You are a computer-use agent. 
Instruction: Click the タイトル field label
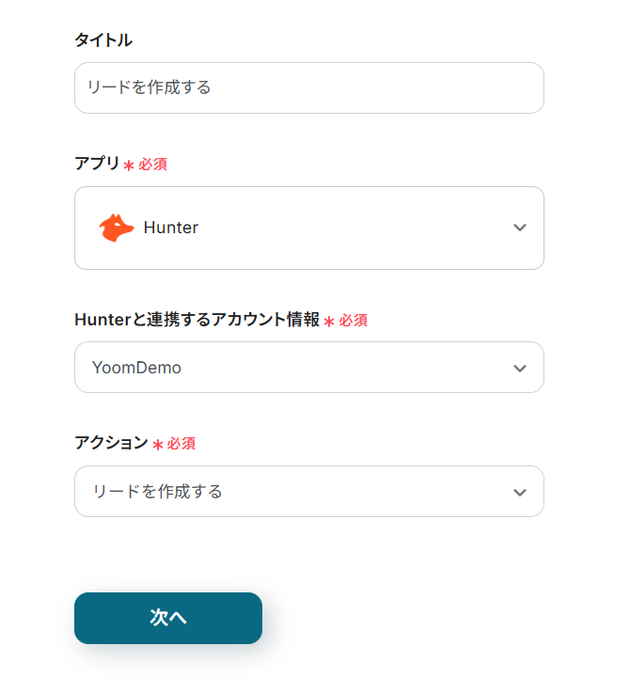click(x=103, y=39)
